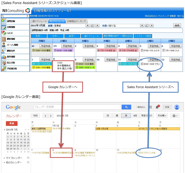Click Google Calendar blue search button
Screen dimensions: 185x173
[126, 107]
